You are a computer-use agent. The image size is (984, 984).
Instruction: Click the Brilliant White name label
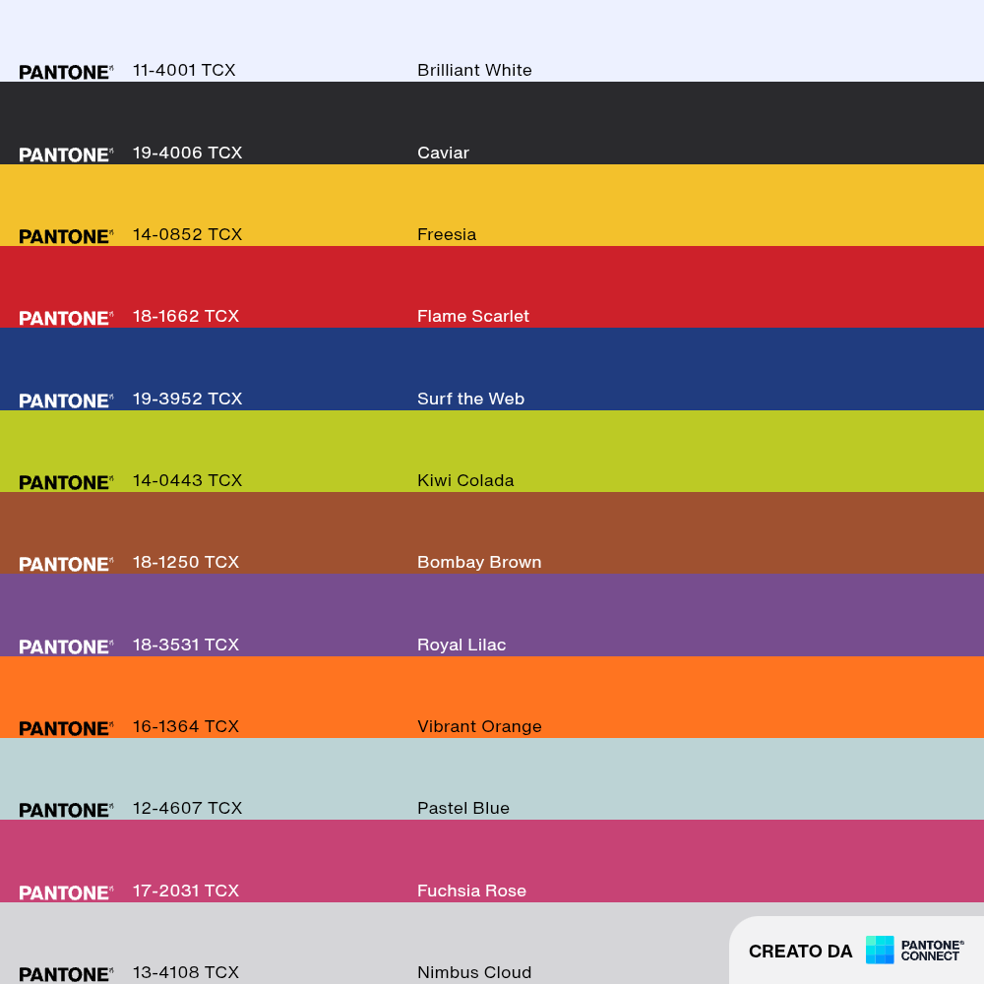pyautogui.click(x=474, y=70)
